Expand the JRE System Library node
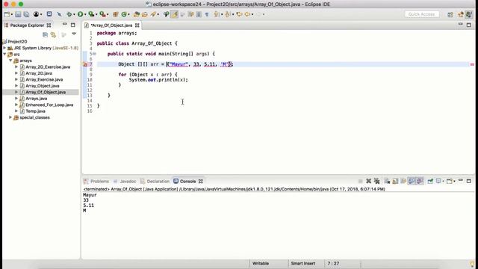Image resolution: width=478 pixels, height=269 pixels. coord(4,48)
